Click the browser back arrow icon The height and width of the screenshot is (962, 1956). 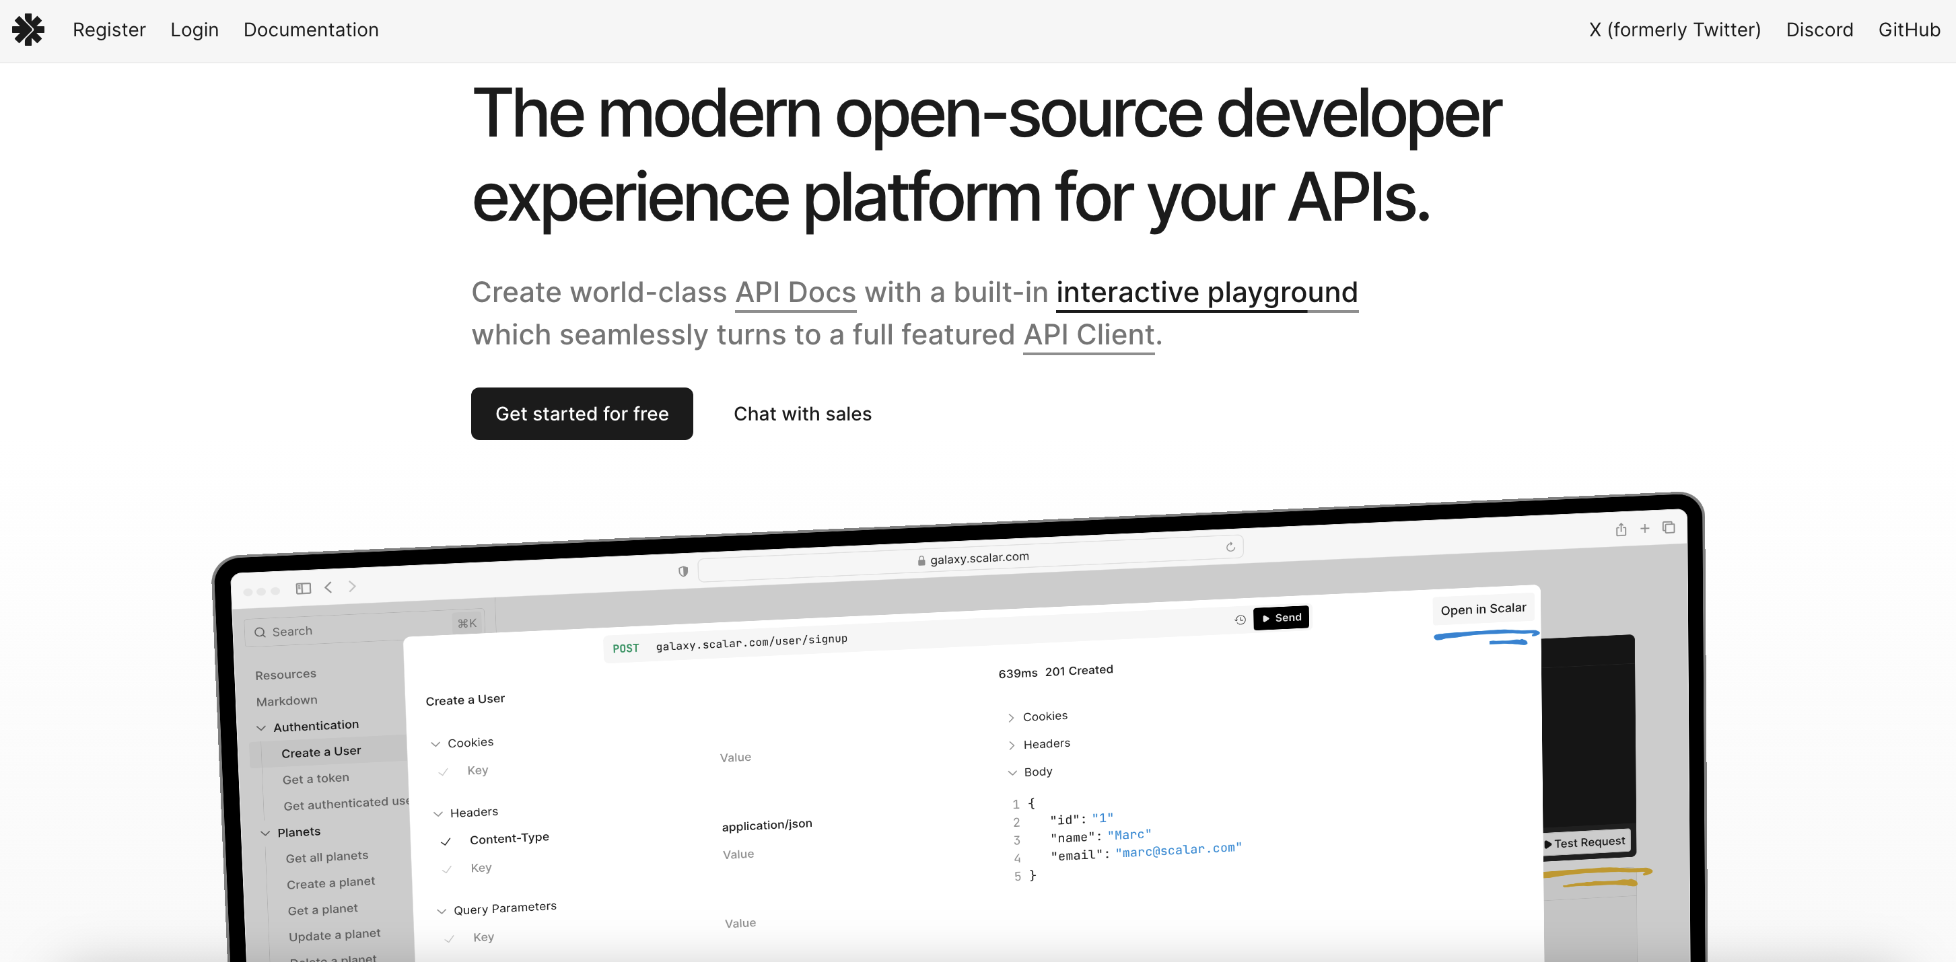click(x=328, y=587)
